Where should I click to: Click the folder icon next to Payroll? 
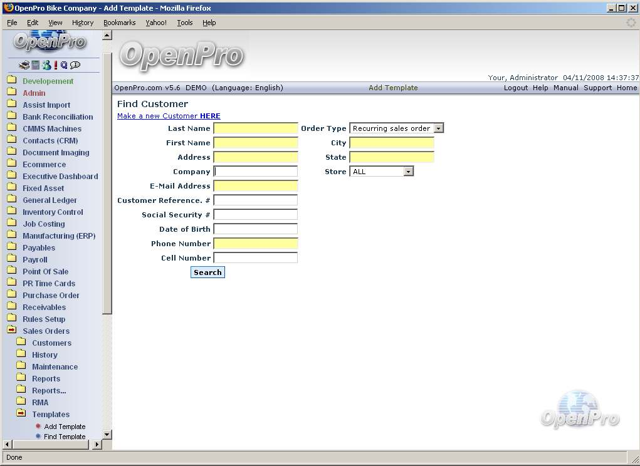coord(12,259)
